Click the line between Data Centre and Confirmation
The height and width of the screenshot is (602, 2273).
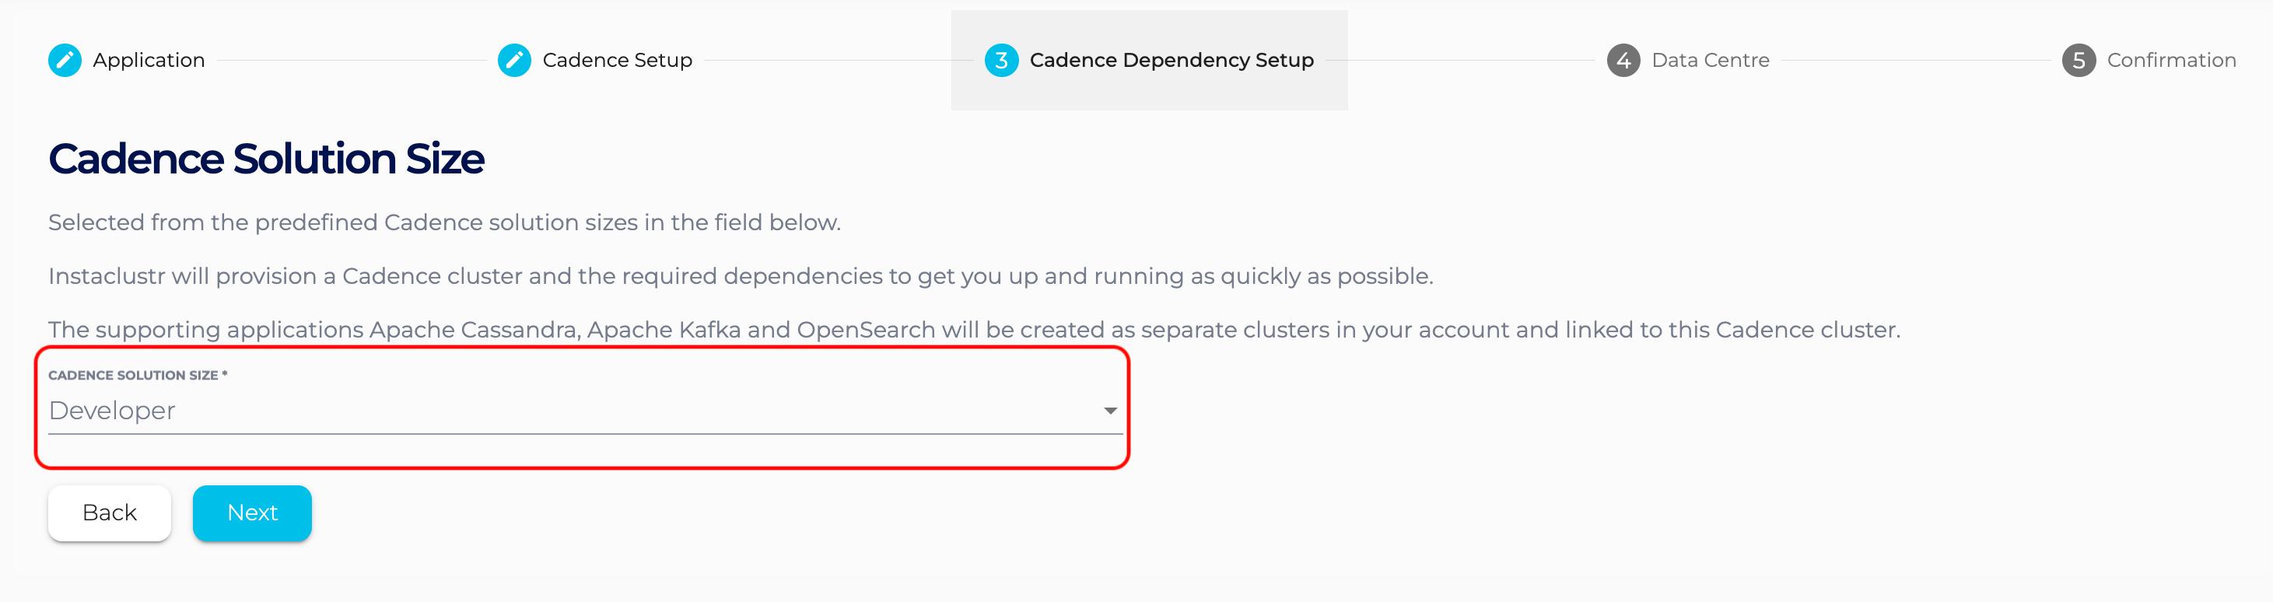(x=1914, y=60)
